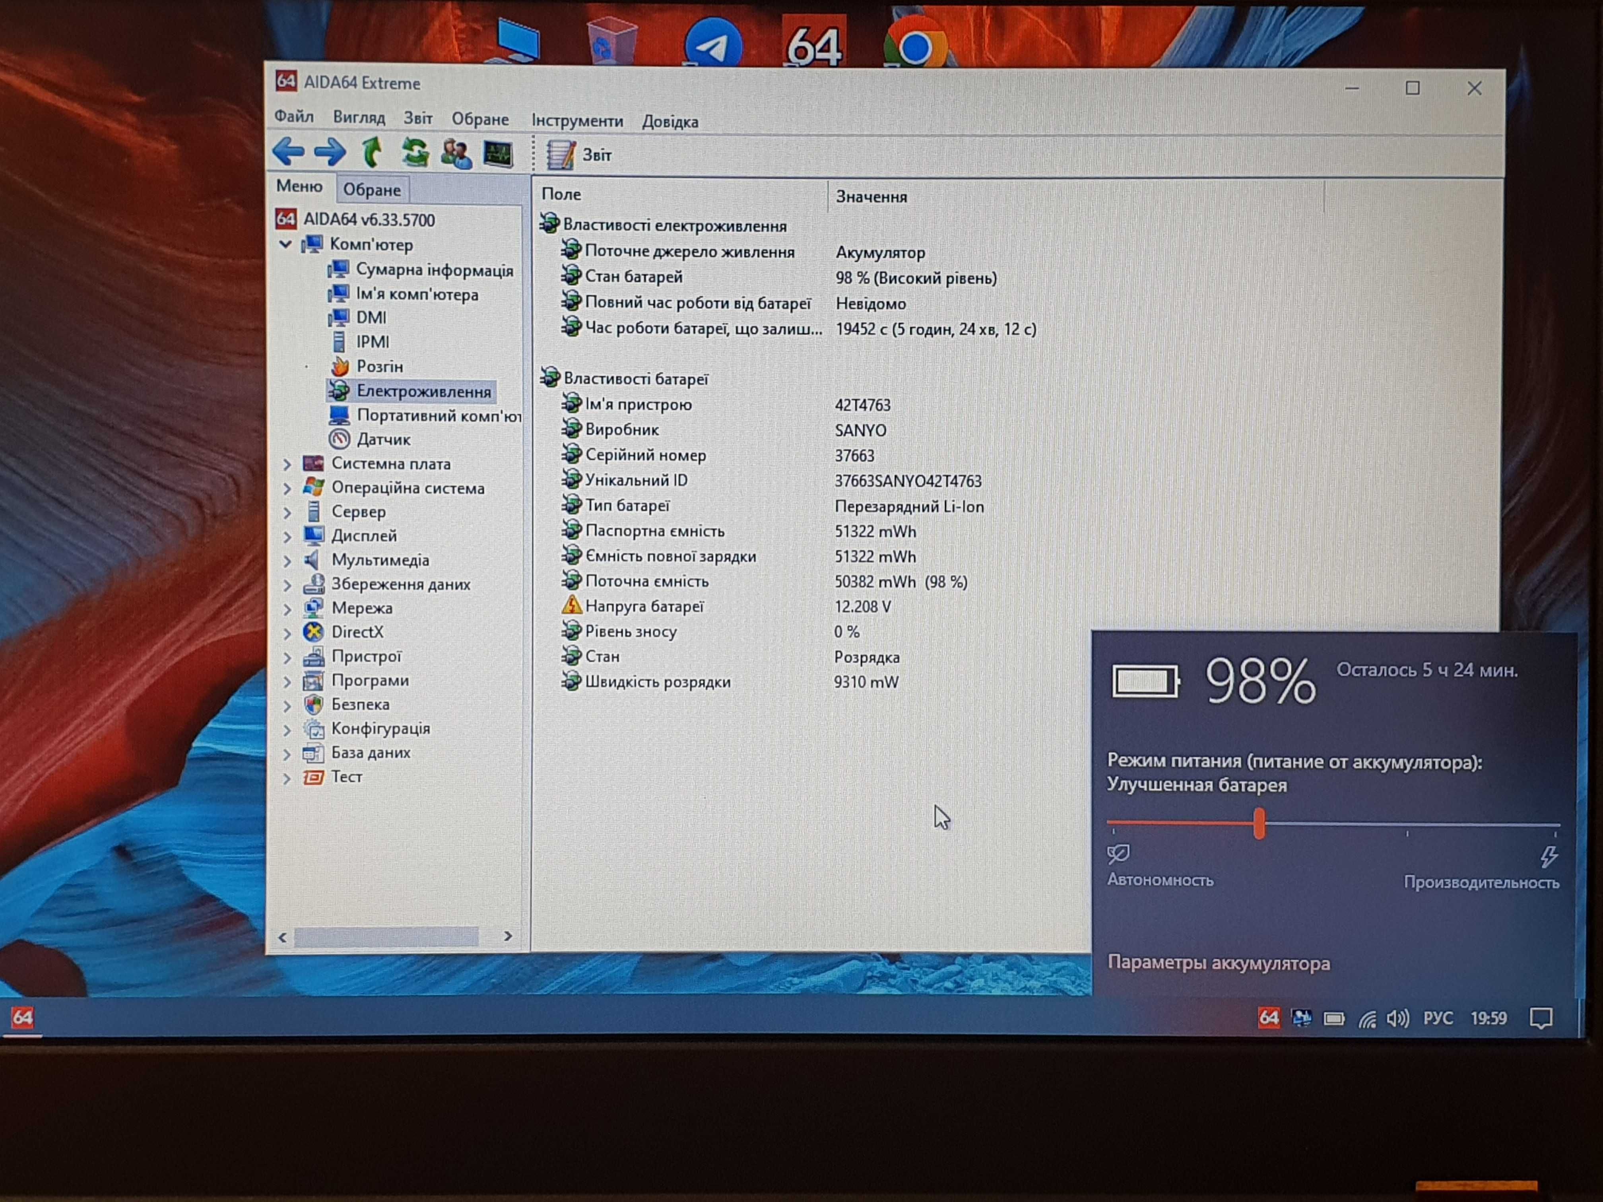Click the Безпека shield icon
This screenshot has height=1202, width=1603.
point(313,704)
